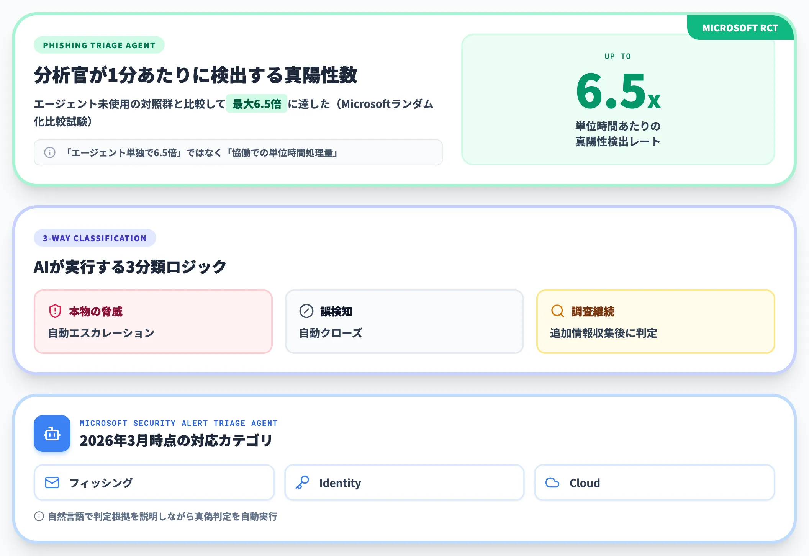Click the heading 2026年3月時点の対応カテゴリ
Viewport: 809px width, 556px height.
tap(176, 440)
